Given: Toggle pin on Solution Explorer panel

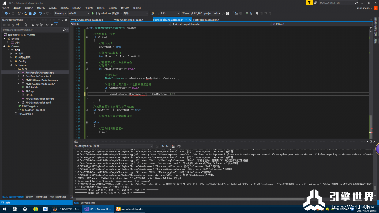Looking at the screenshot, I should tap(62, 20).
